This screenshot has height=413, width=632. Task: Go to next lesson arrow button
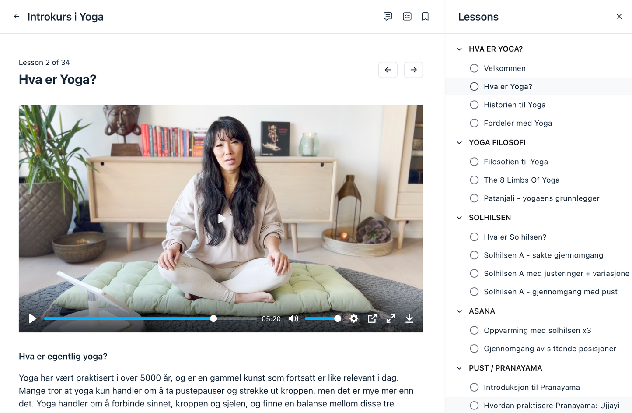pyautogui.click(x=413, y=70)
